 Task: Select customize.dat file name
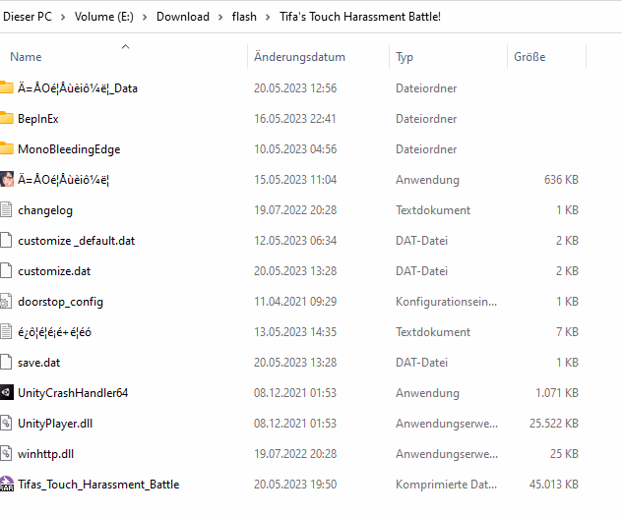tap(54, 271)
